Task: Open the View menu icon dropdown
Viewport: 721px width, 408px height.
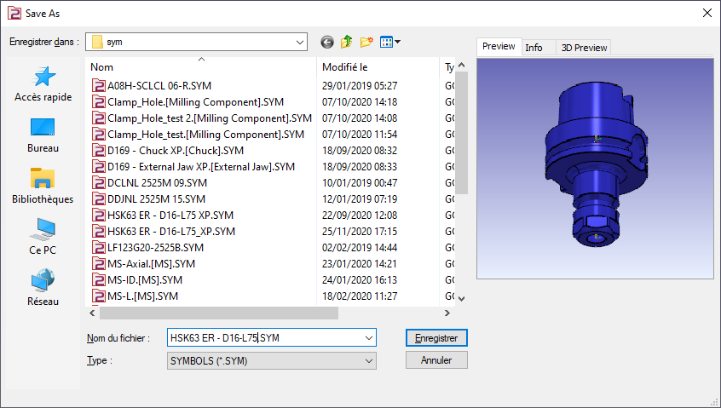Action: pyautogui.click(x=390, y=42)
